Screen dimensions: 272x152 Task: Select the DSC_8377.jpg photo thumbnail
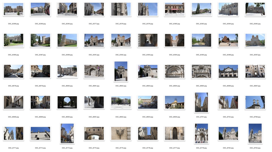coord(94,9)
